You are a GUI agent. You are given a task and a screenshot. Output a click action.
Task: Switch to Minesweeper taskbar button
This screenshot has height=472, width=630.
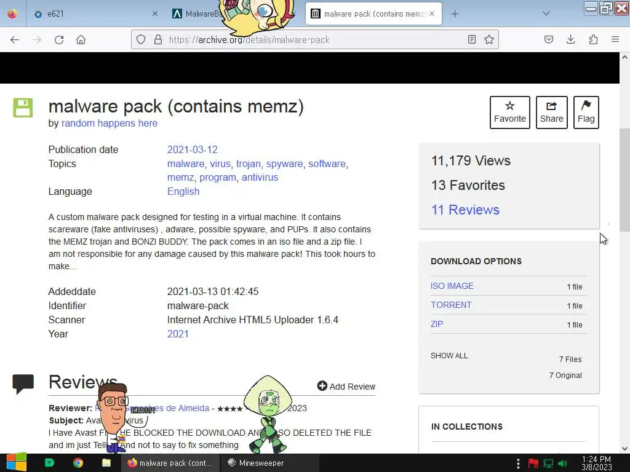pyautogui.click(x=269, y=463)
